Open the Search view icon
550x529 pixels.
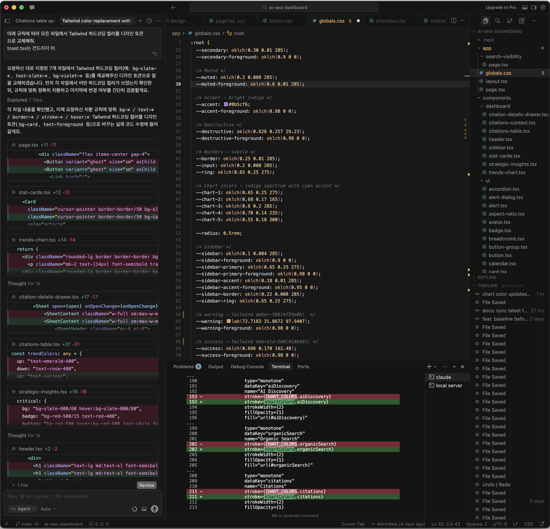tap(498, 21)
